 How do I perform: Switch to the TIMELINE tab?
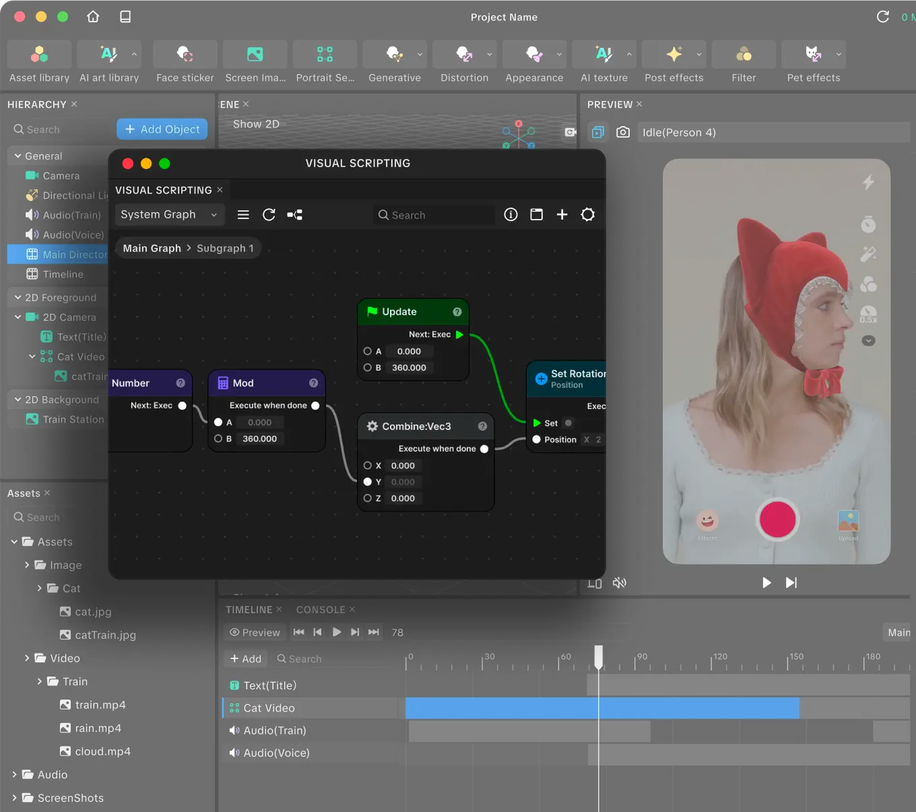click(249, 610)
